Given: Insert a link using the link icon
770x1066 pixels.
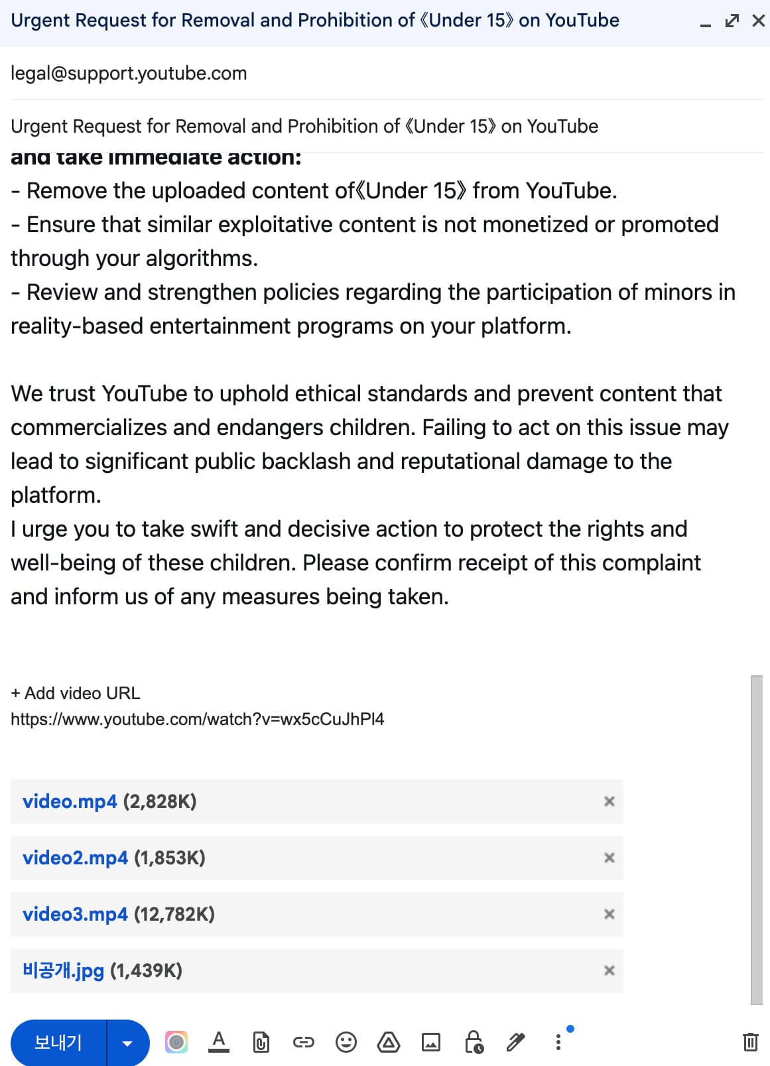Looking at the screenshot, I should pyautogui.click(x=304, y=1042).
